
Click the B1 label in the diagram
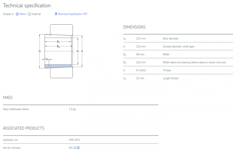[58, 42]
